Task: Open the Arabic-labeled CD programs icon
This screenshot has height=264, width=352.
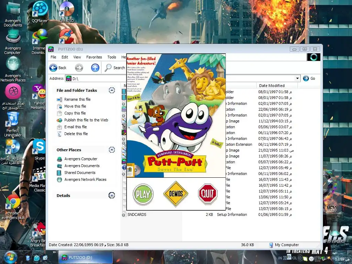Action: pos(13,152)
